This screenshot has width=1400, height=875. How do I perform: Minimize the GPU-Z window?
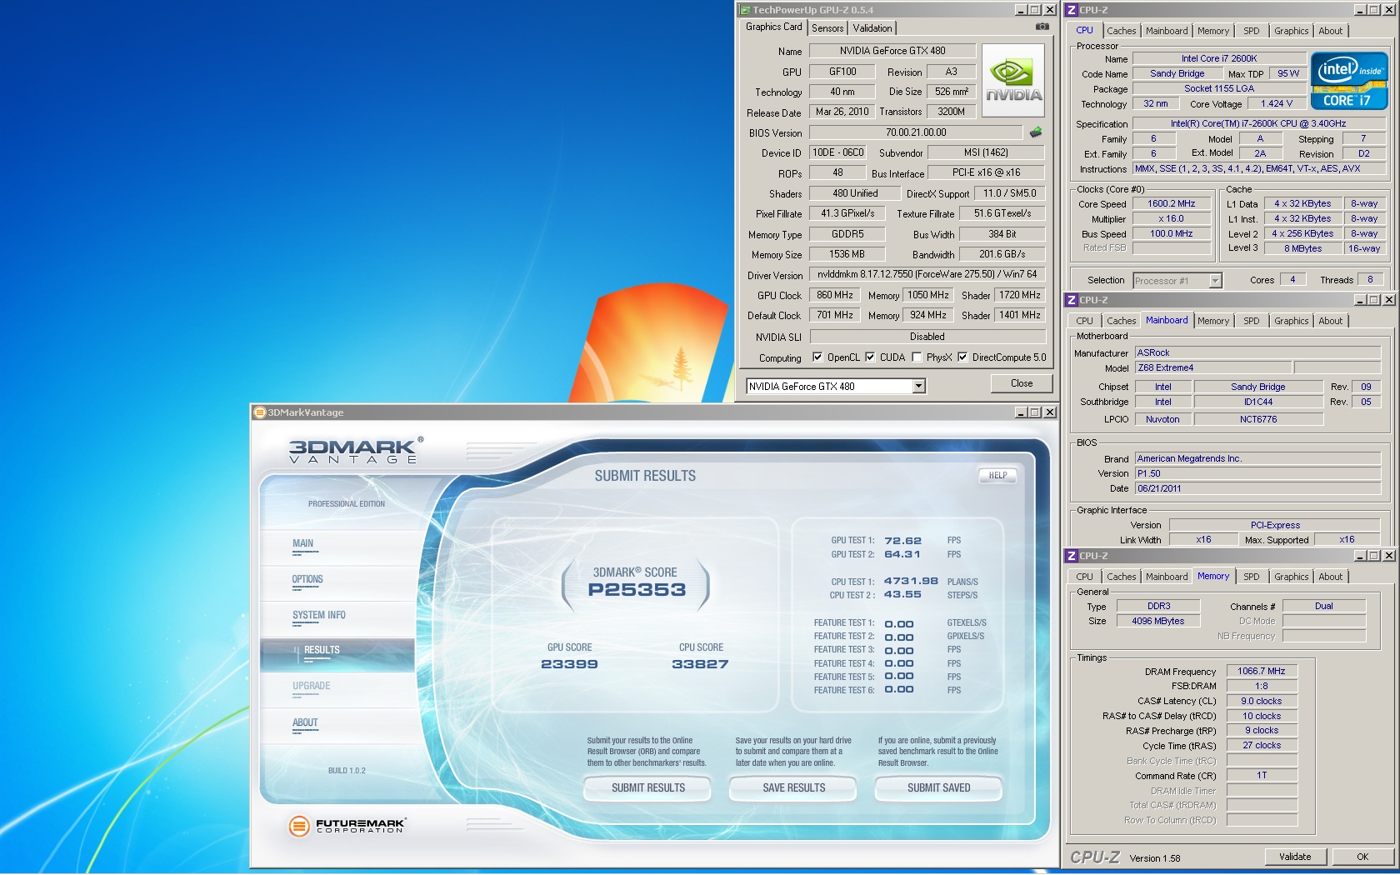(x=1021, y=10)
